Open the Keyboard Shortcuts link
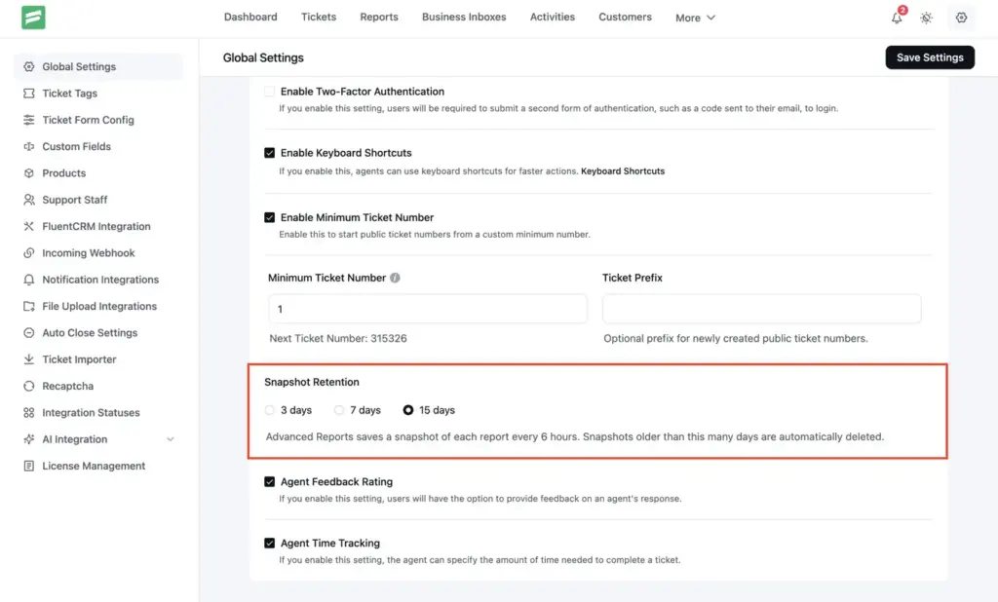998x602 pixels. (623, 171)
